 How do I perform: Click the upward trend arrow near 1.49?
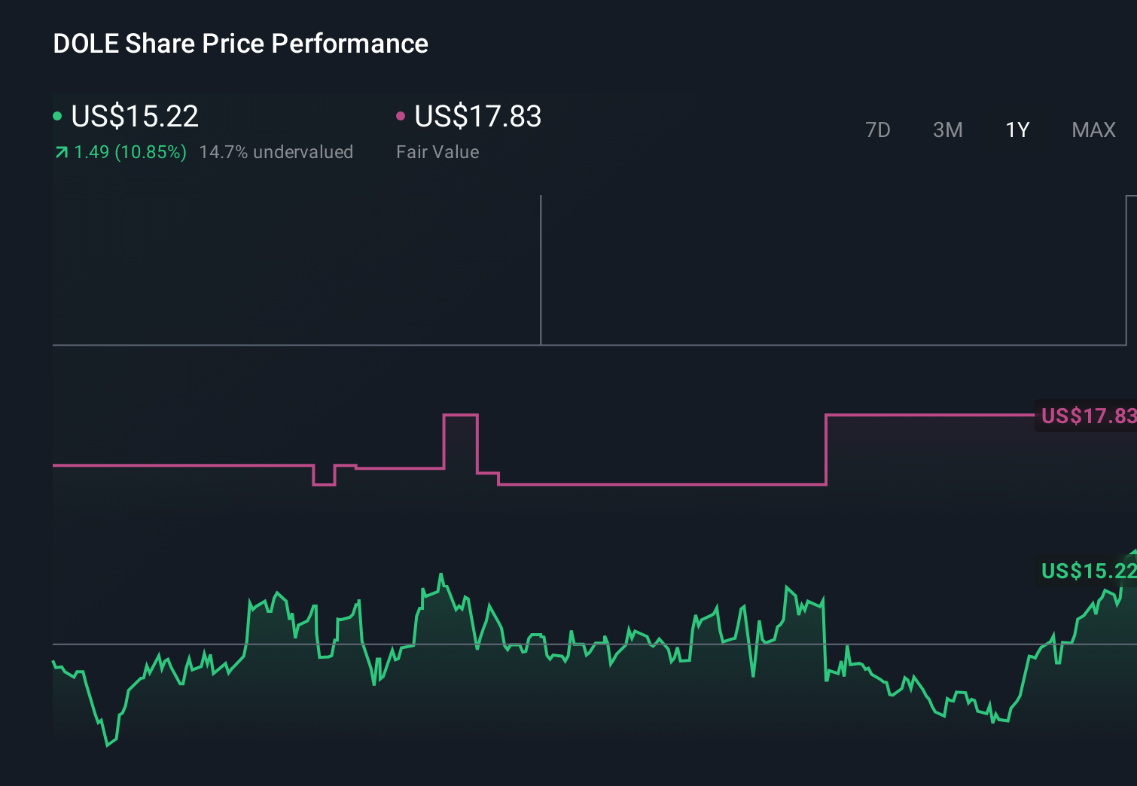[x=61, y=152]
